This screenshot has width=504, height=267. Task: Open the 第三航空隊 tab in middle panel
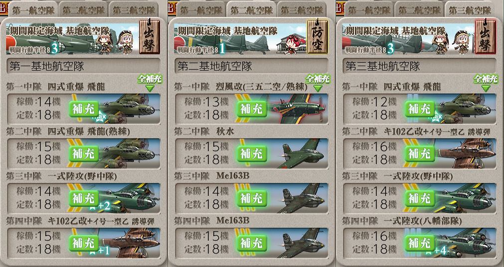click(301, 10)
